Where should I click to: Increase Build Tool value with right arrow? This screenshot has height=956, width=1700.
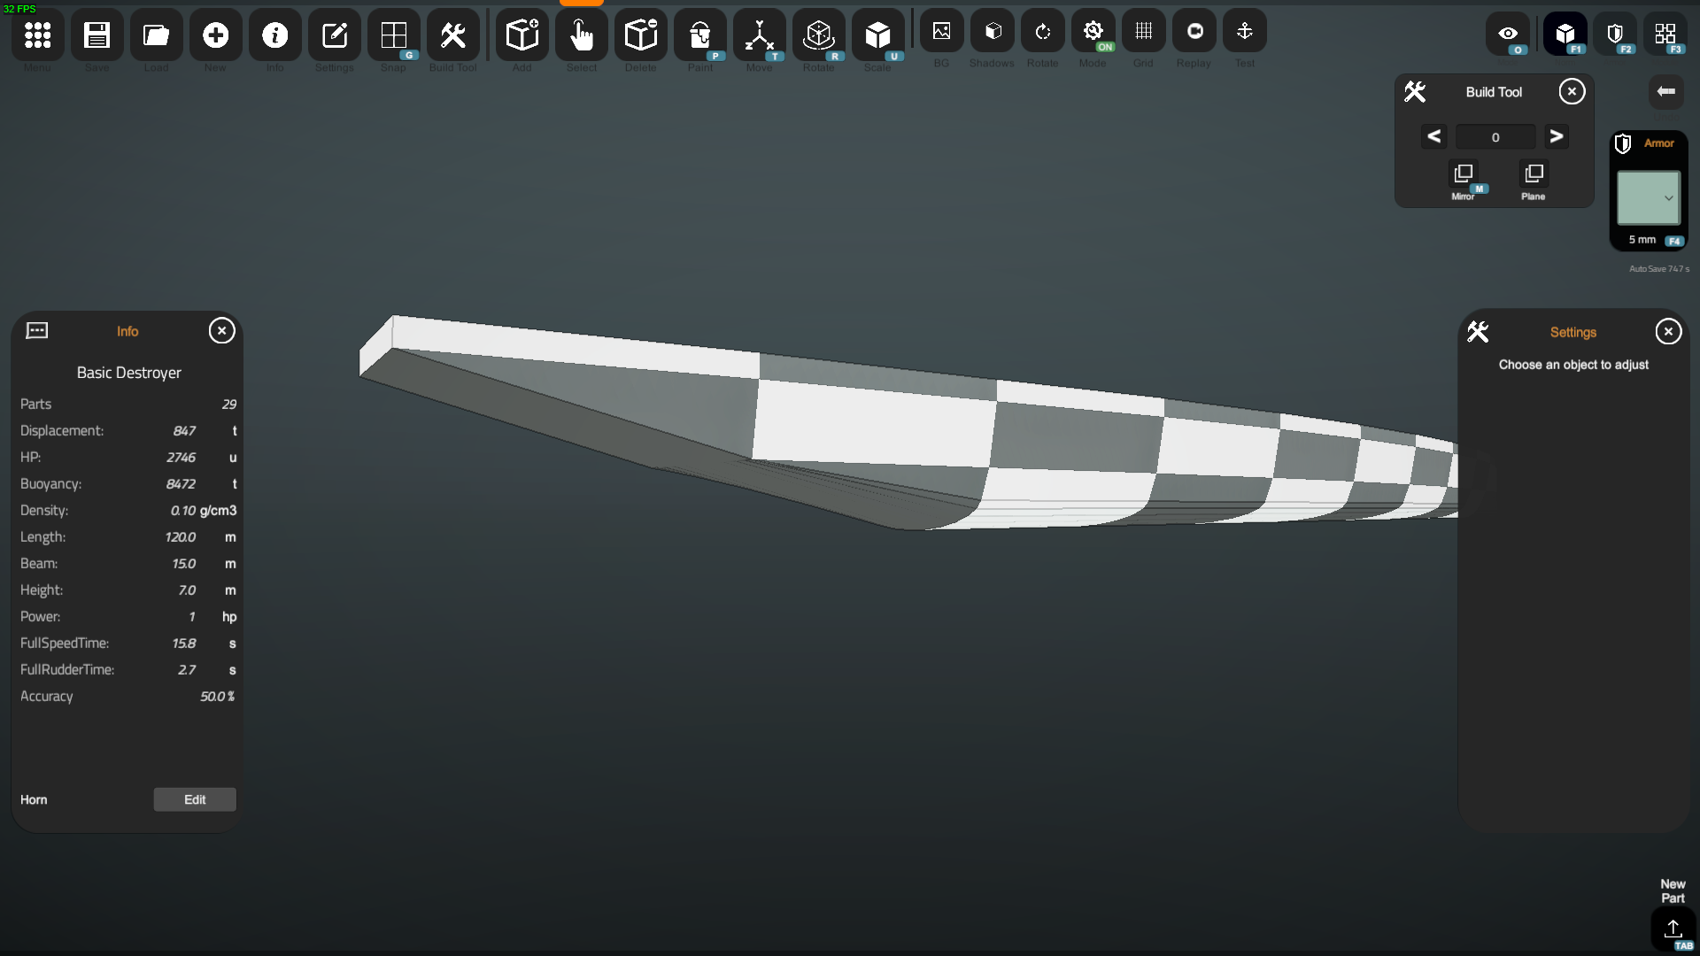coord(1556,136)
